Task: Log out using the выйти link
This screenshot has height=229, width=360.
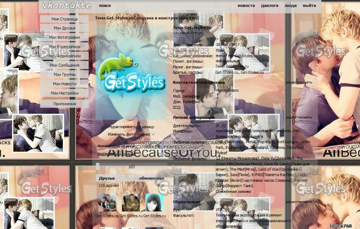Action: 309,6
